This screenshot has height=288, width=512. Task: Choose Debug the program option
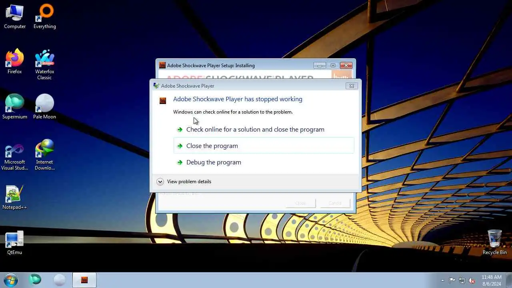264,162
